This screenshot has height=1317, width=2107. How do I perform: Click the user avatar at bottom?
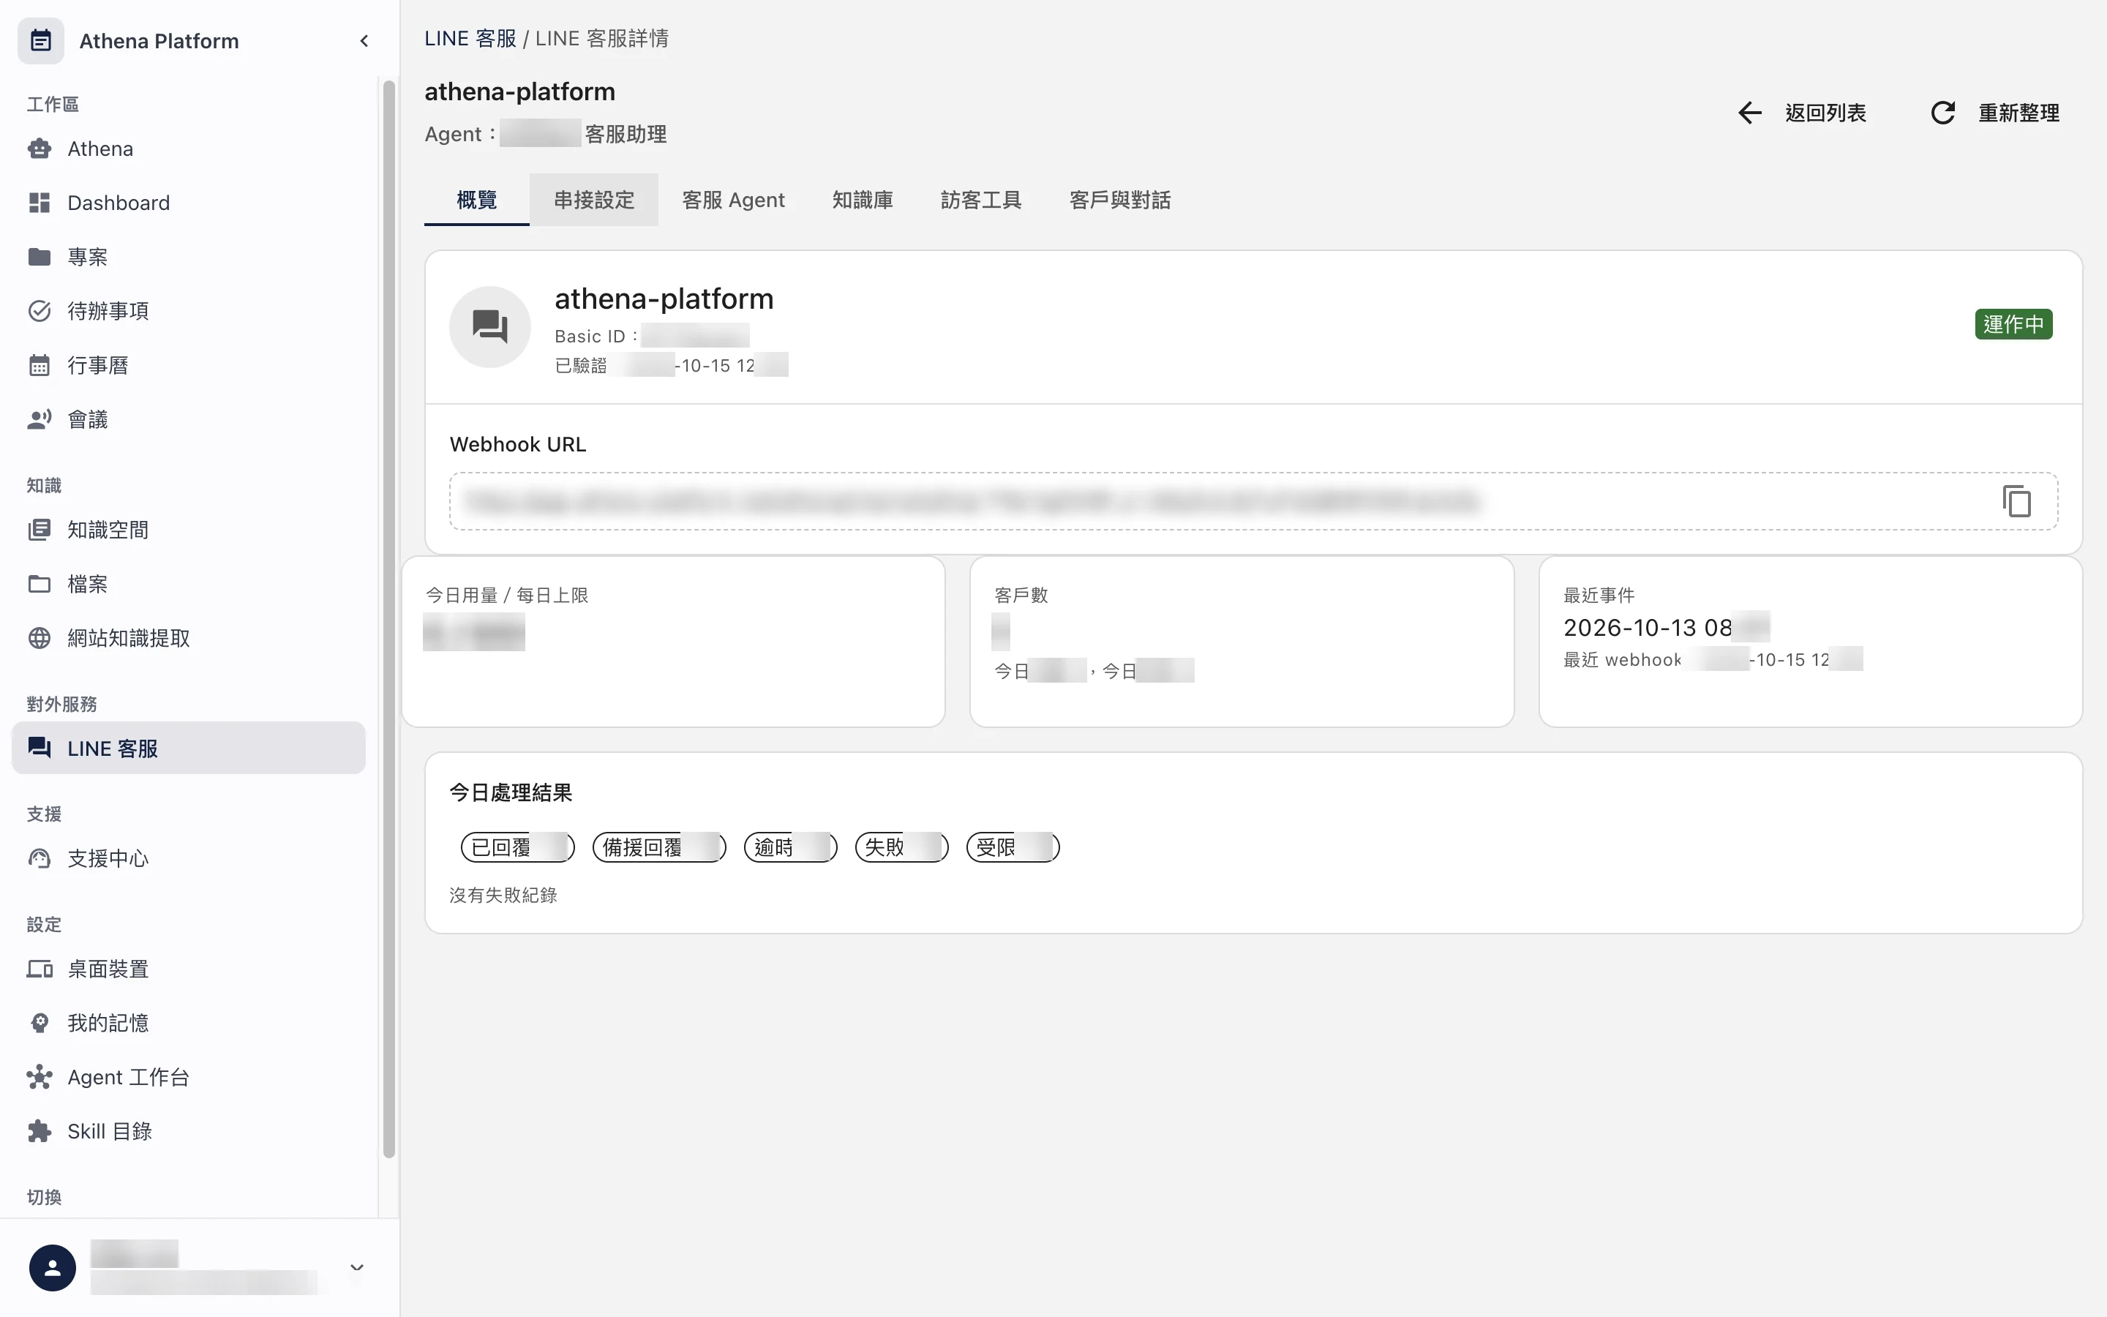tap(52, 1267)
